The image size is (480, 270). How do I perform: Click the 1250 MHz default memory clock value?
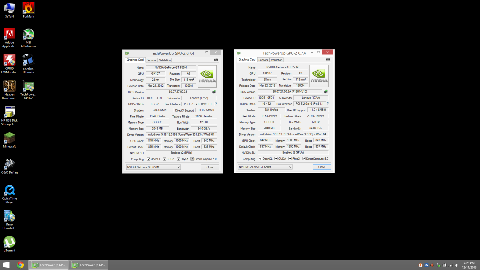click(293, 146)
